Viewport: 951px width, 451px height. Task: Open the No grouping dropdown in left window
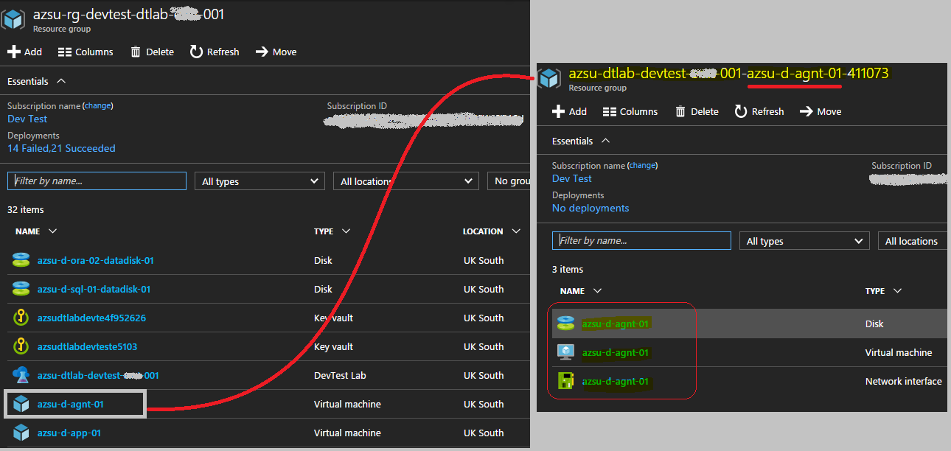pyautogui.click(x=509, y=181)
